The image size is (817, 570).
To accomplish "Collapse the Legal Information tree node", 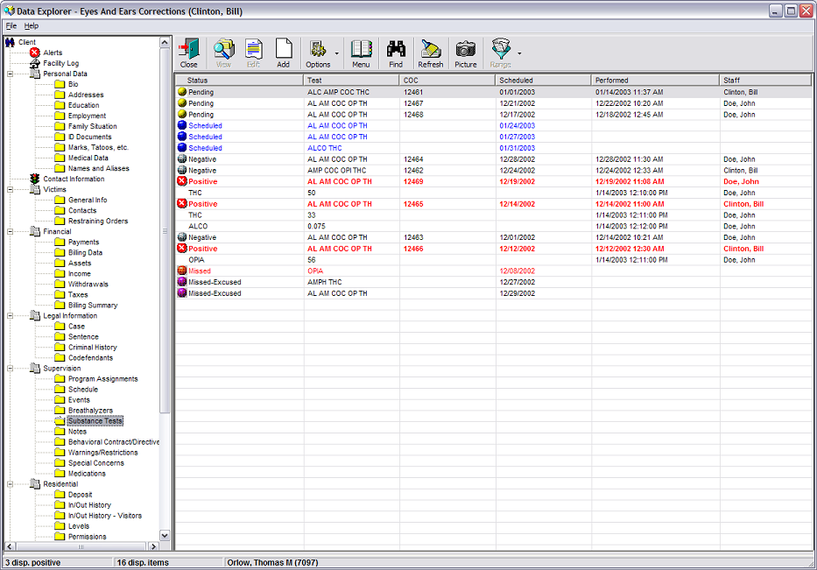I will [x=10, y=316].
